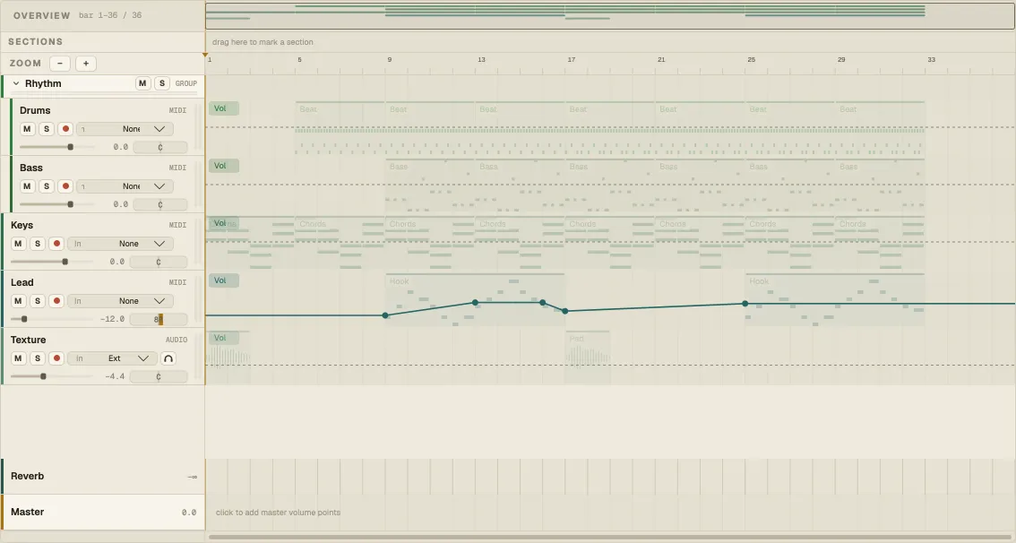Adjust the Drums volume slider
This screenshot has height=543, width=1016.
tap(57, 147)
